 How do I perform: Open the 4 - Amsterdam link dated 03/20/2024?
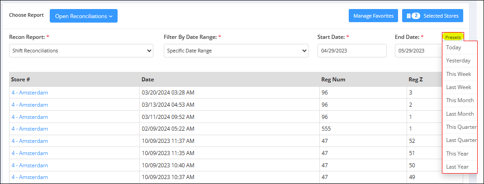[x=30, y=93]
